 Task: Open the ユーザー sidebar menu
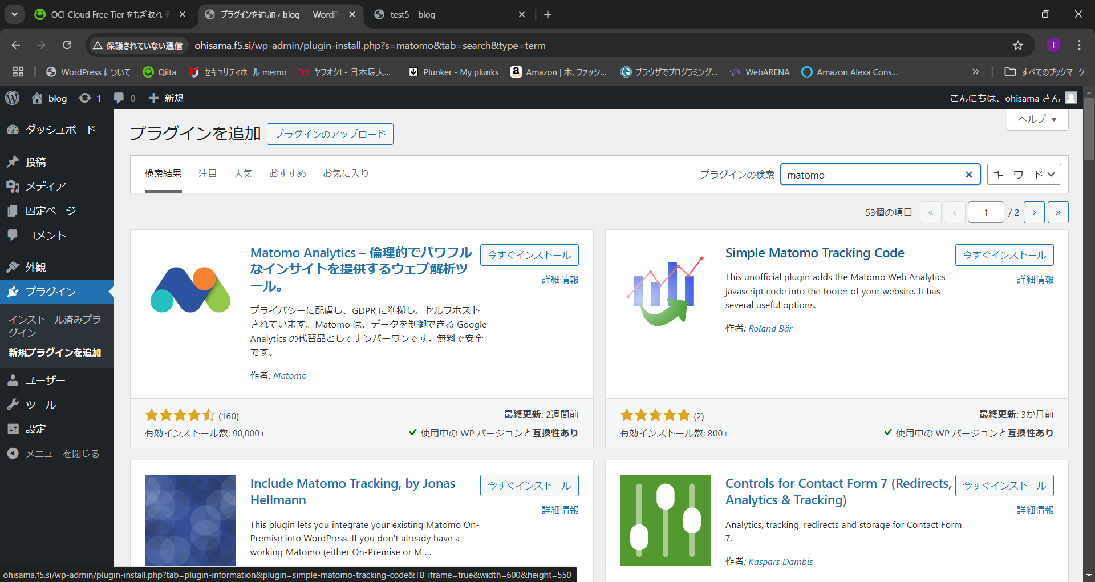(57, 380)
